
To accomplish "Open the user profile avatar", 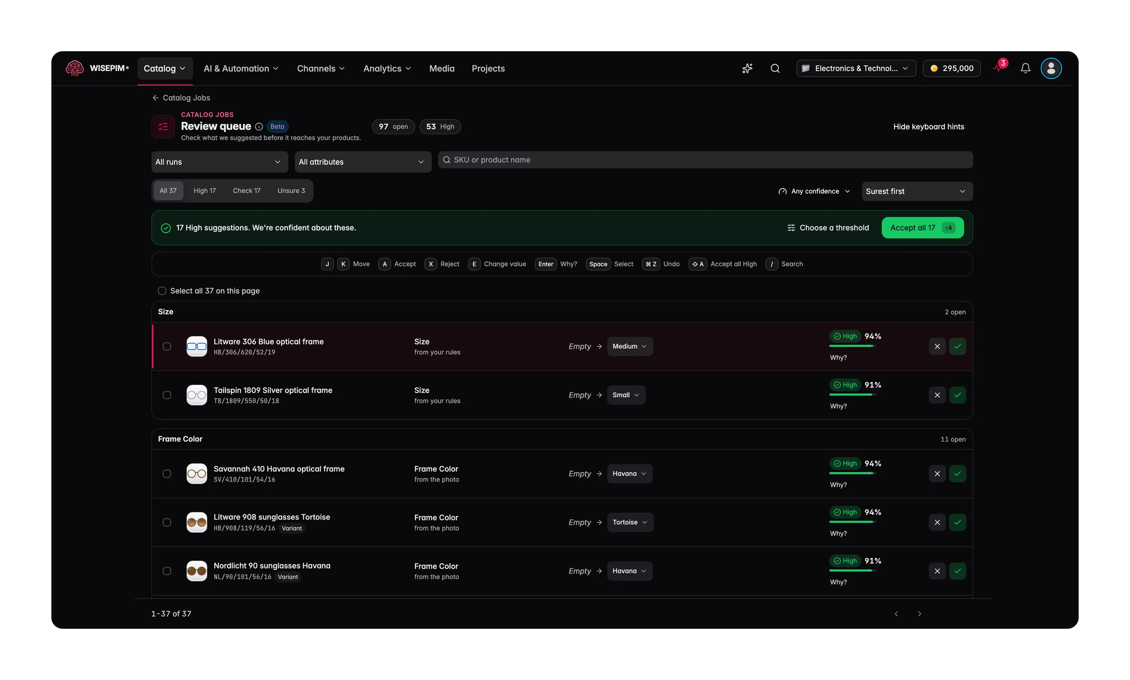I will click(x=1051, y=68).
